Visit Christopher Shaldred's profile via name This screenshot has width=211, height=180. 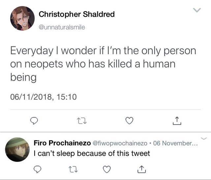(x=76, y=14)
